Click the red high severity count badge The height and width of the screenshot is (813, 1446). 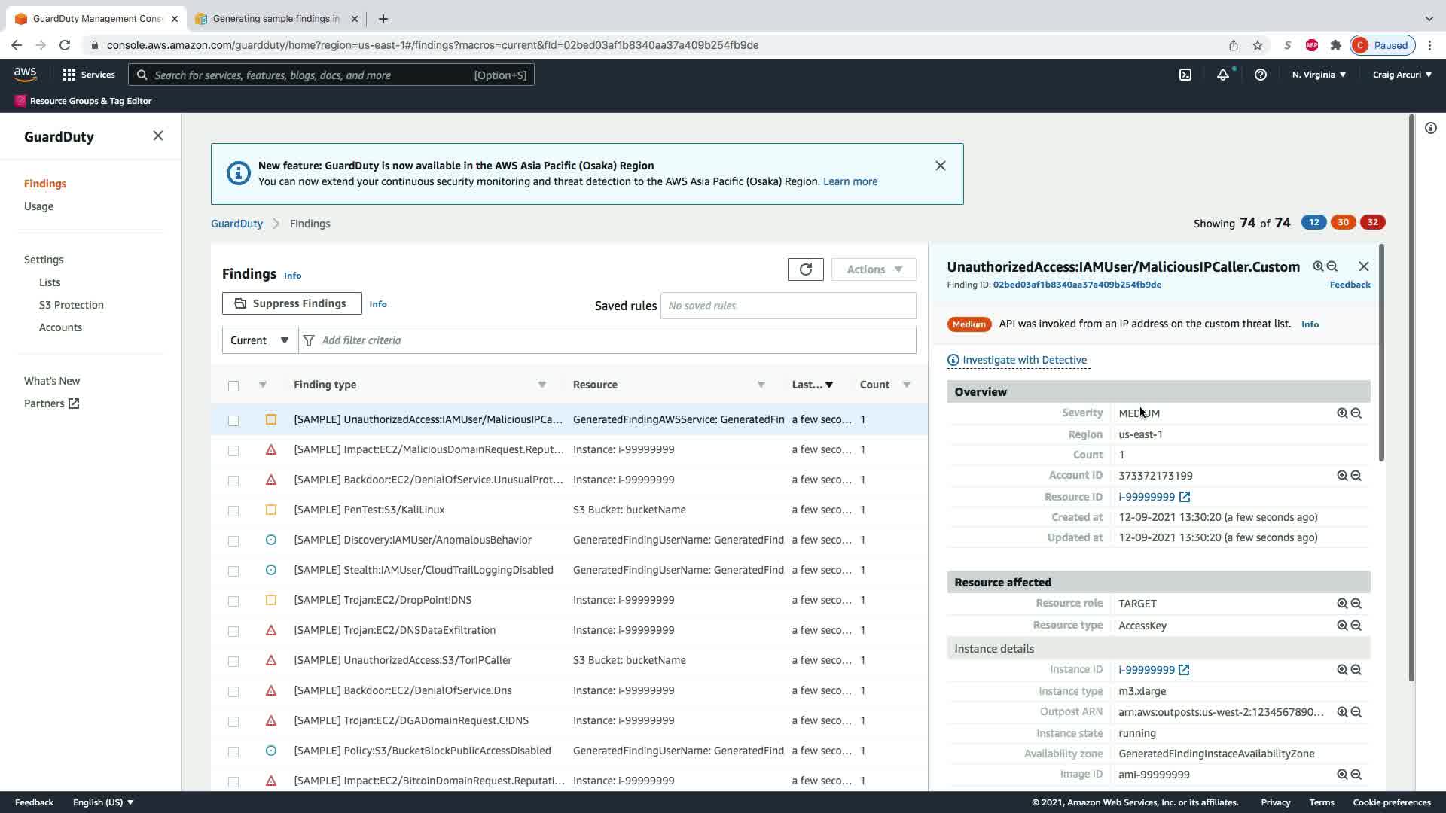point(1372,222)
